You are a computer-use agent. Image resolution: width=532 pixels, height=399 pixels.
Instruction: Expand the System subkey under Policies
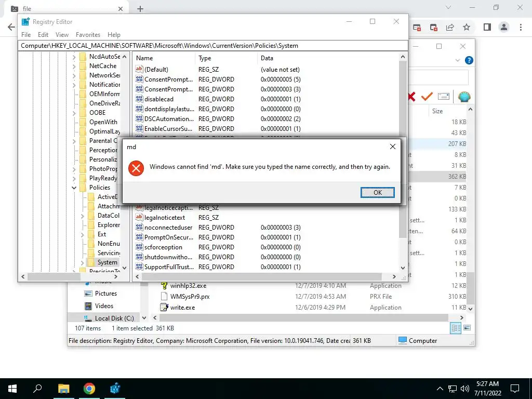click(x=83, y=262)
